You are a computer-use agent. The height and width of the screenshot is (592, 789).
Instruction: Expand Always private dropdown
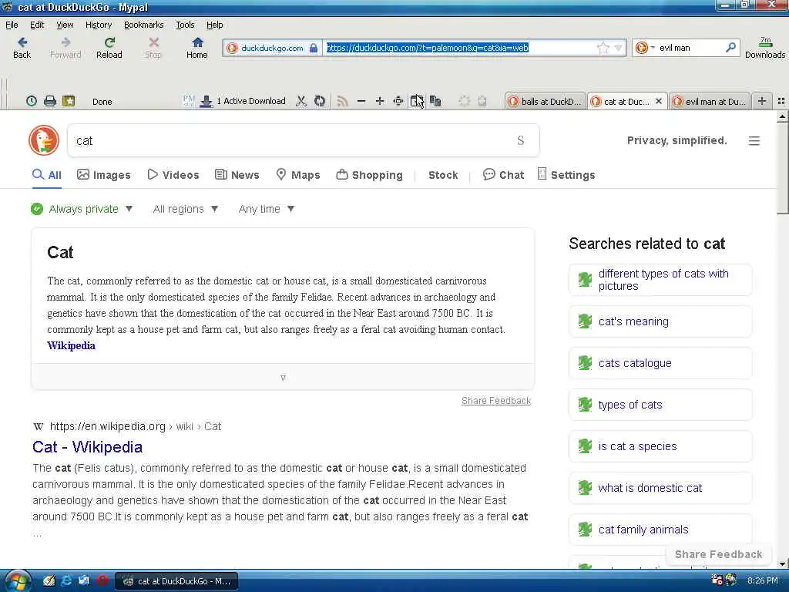click(x=82, y=209)
